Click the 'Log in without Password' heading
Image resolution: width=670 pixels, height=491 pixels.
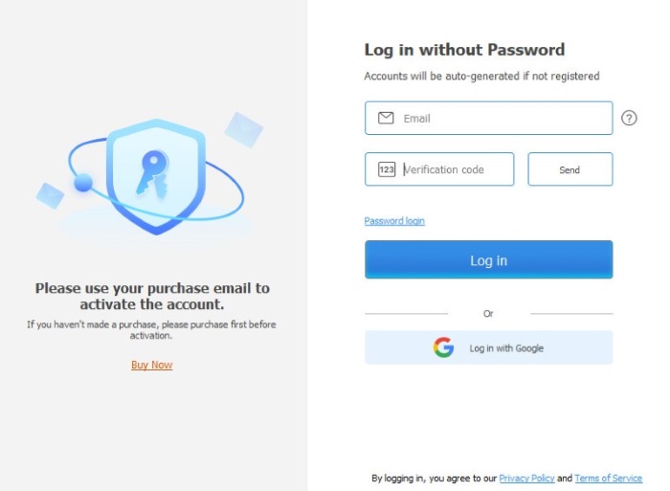coord(464,50)
